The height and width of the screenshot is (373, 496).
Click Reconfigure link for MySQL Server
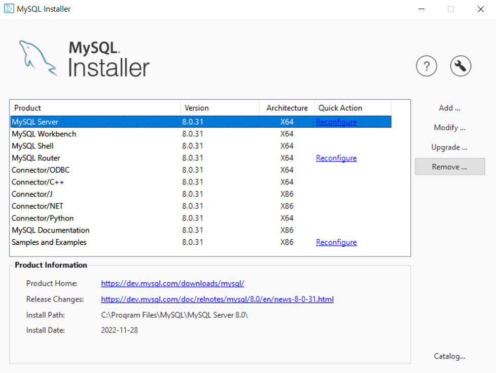[336, 122]
